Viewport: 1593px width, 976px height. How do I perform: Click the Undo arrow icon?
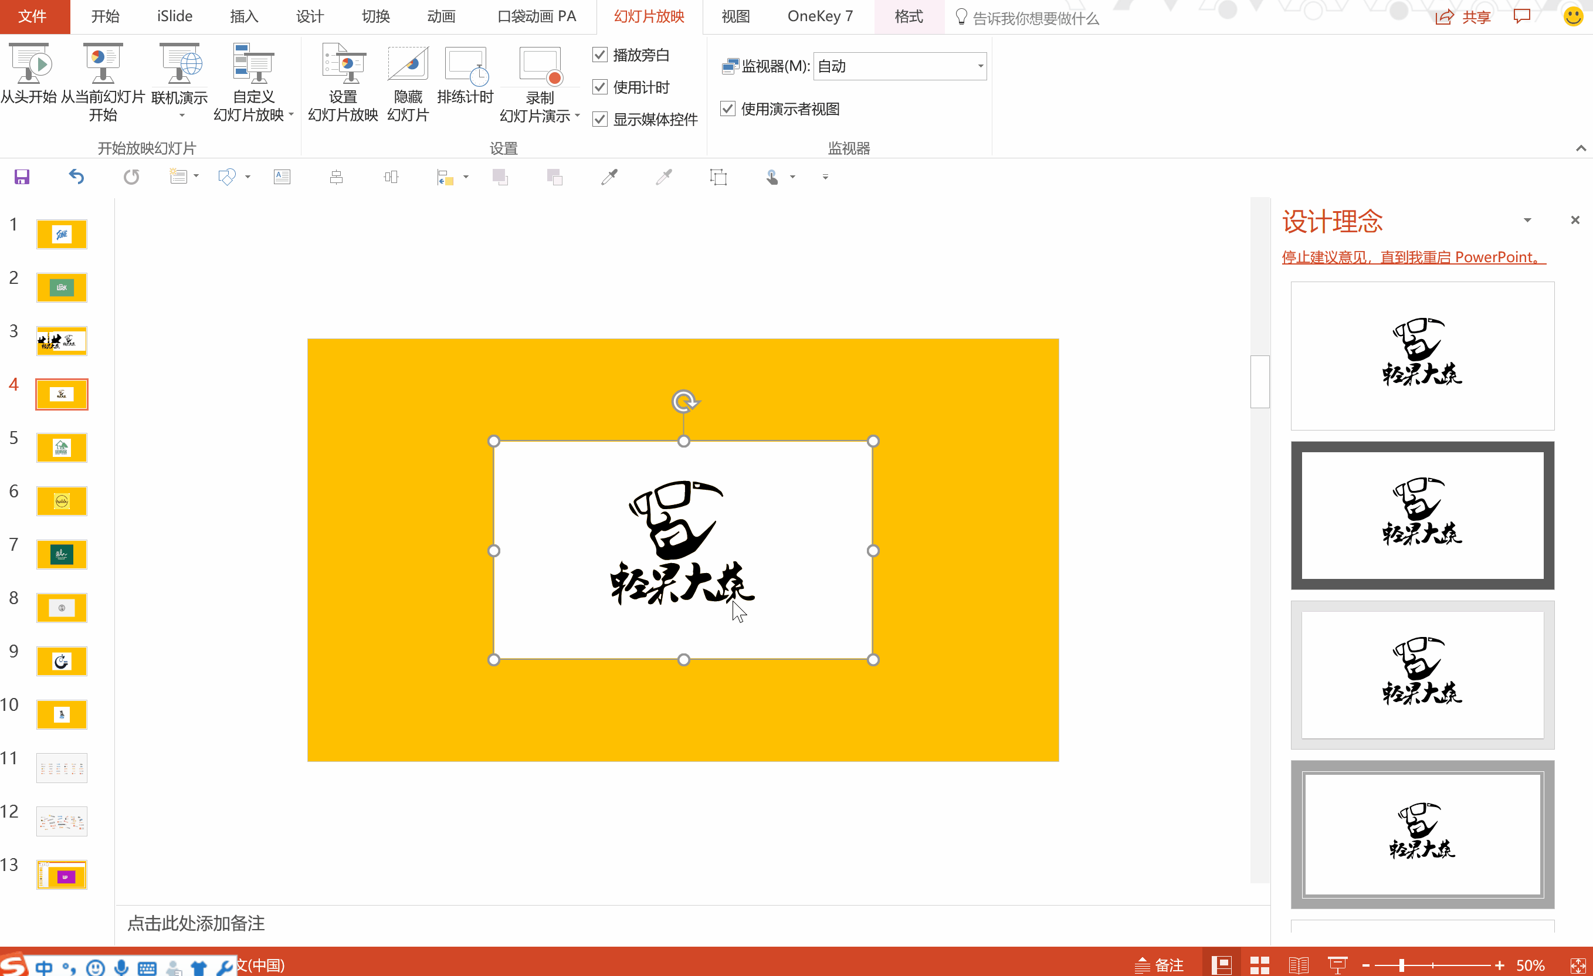[76, 177]
